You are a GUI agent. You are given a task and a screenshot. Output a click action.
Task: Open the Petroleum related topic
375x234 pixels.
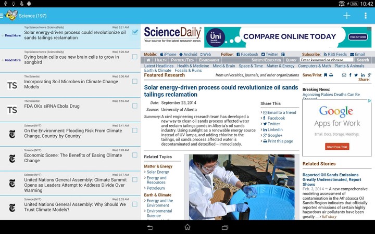click(x=156, y=188)
